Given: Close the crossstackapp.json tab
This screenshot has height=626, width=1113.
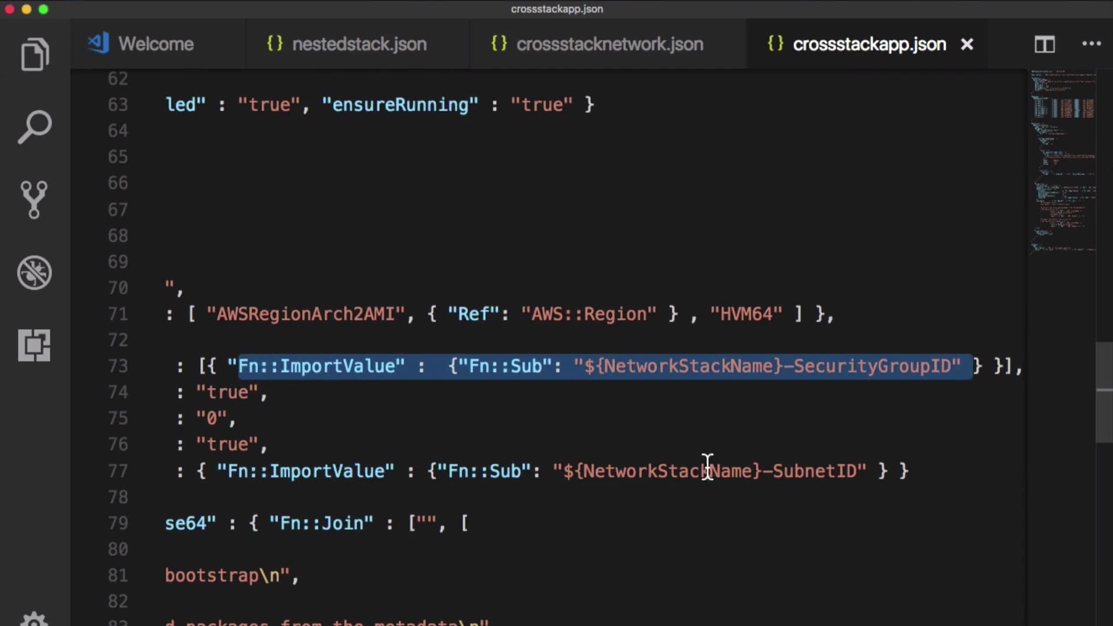Looking at the screenshot, I should coord(967,44).
